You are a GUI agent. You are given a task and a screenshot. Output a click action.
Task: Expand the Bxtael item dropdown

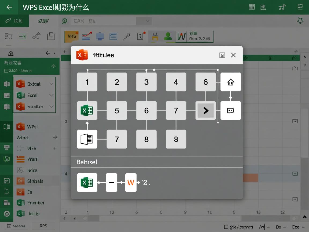tap(51, 84)
